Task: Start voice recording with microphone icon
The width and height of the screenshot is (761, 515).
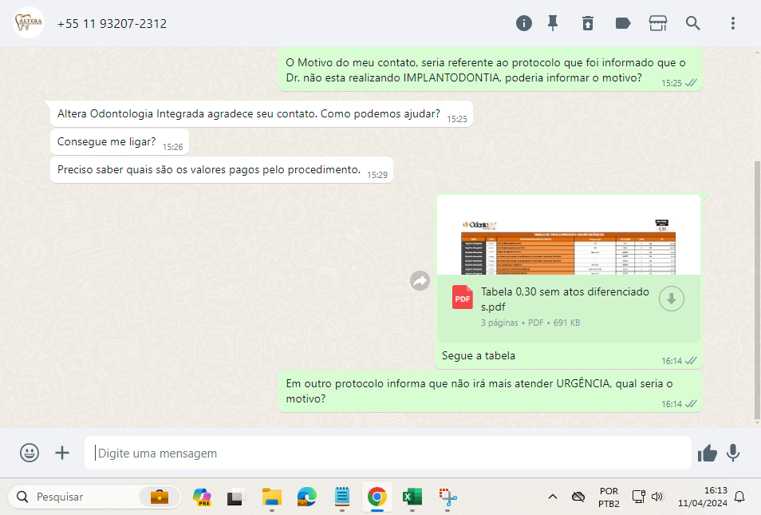Action: (x=733, y=453)
